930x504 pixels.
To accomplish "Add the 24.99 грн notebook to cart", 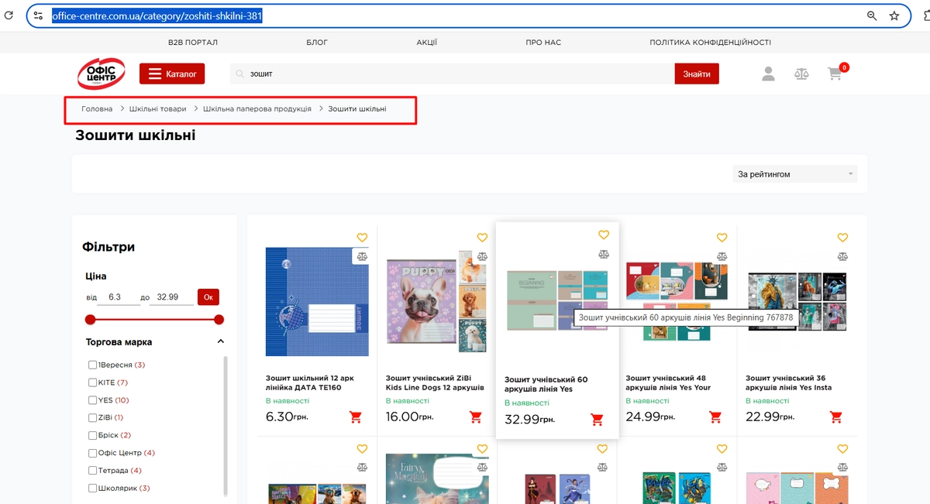I will (716, 417).
